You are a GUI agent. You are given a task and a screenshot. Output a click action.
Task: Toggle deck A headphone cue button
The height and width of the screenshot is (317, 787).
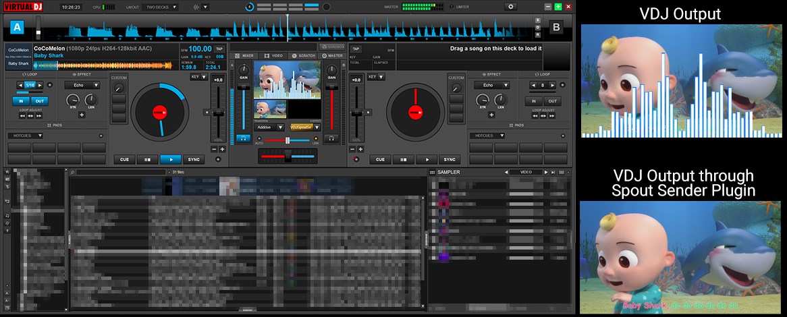pos(243,138)
